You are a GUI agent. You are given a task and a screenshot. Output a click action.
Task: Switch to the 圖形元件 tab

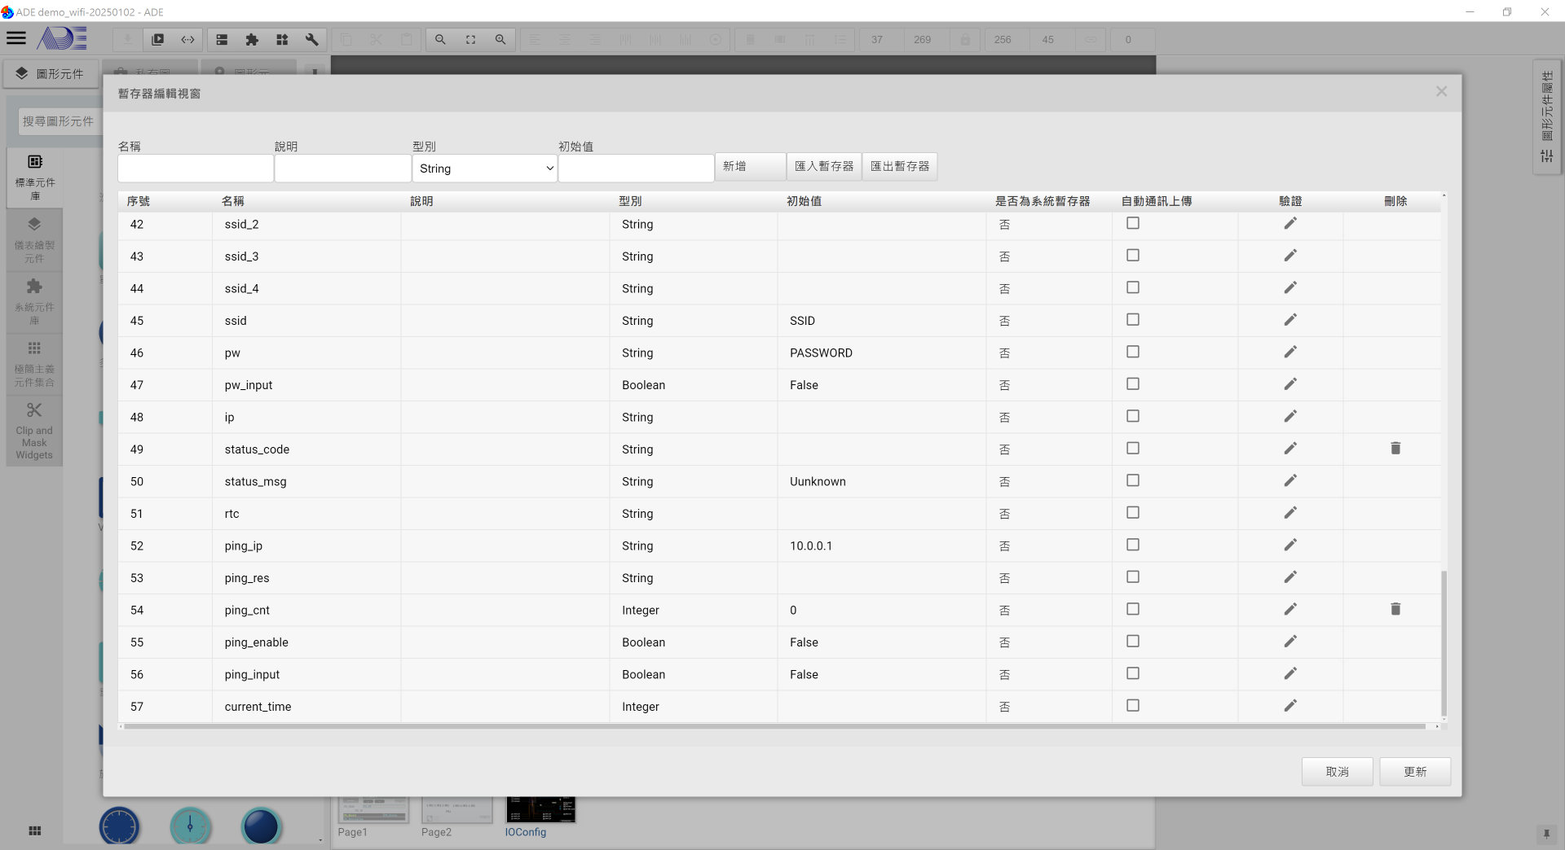point(51,73)
